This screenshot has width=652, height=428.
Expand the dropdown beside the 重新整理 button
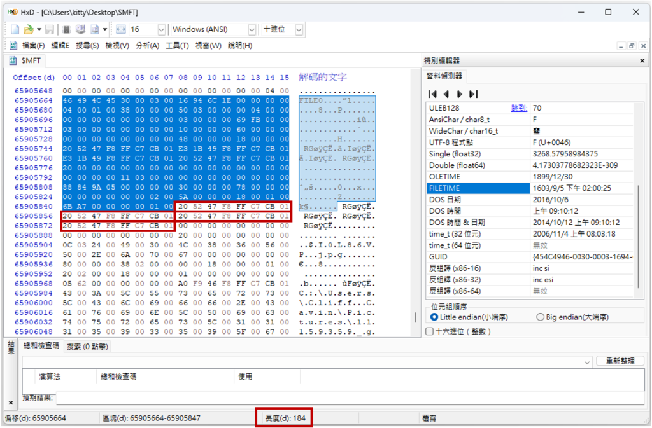[x=586, y=362]
